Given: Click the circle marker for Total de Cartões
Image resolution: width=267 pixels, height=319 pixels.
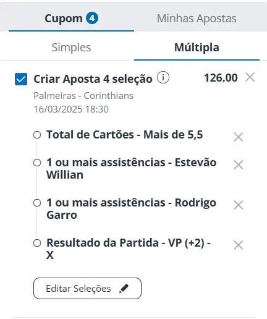Looking at the screenshot, I should click(37, 135).
